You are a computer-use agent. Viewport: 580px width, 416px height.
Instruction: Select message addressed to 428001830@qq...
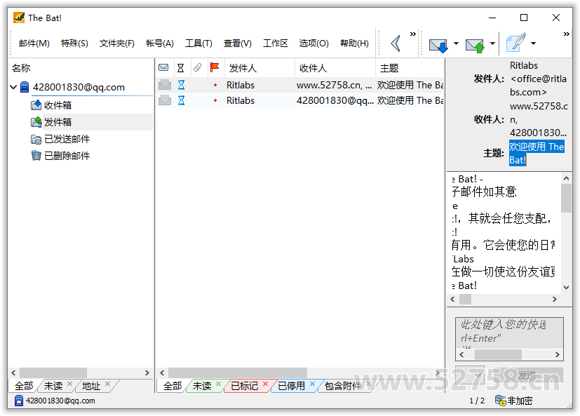pyautogui.click(x=300, y=101)
